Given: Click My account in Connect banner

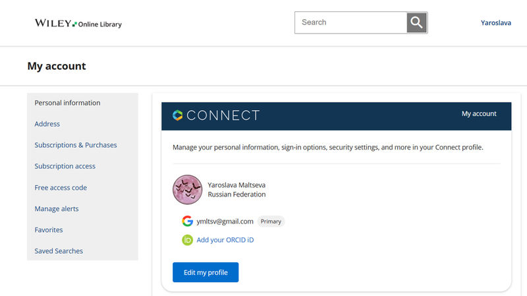Looking at the screenshot, I should [479, 114].
